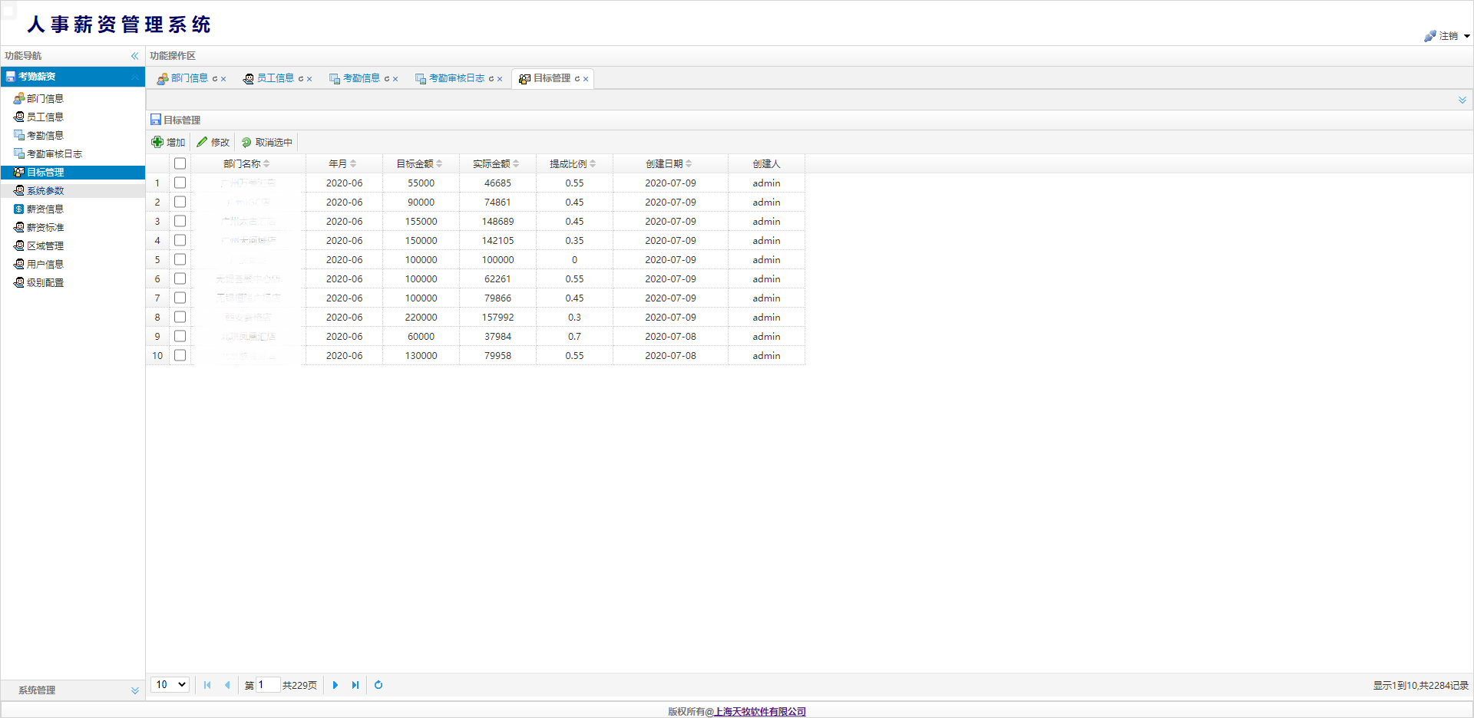Jump to the last page arrow
This screenshot has height=718, width=1474.
click(355, 685)
